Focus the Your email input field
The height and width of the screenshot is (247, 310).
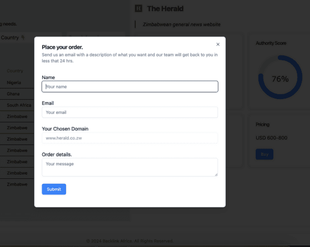[130, 112]
